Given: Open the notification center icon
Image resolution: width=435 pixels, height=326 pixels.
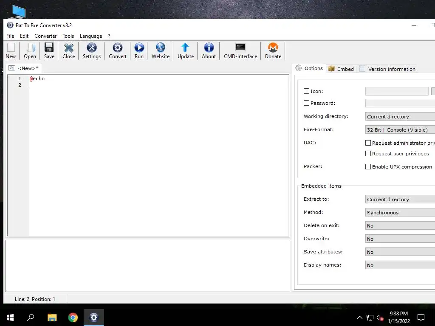Looking at the screenshot, I should (421, 318).
